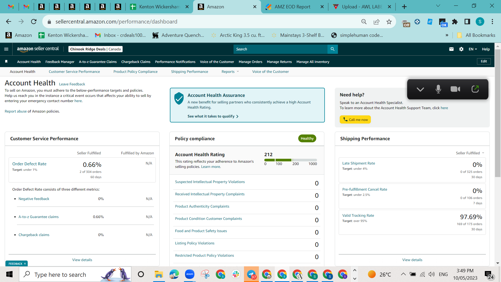
Task: Click View details under Shipping Performance
Action: click(x=412, y=260)
